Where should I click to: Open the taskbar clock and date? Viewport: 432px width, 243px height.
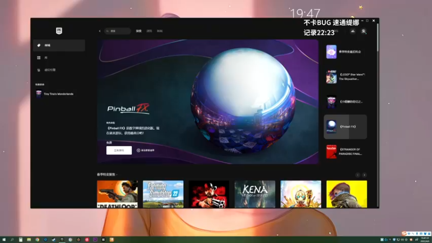pos(425,240)
